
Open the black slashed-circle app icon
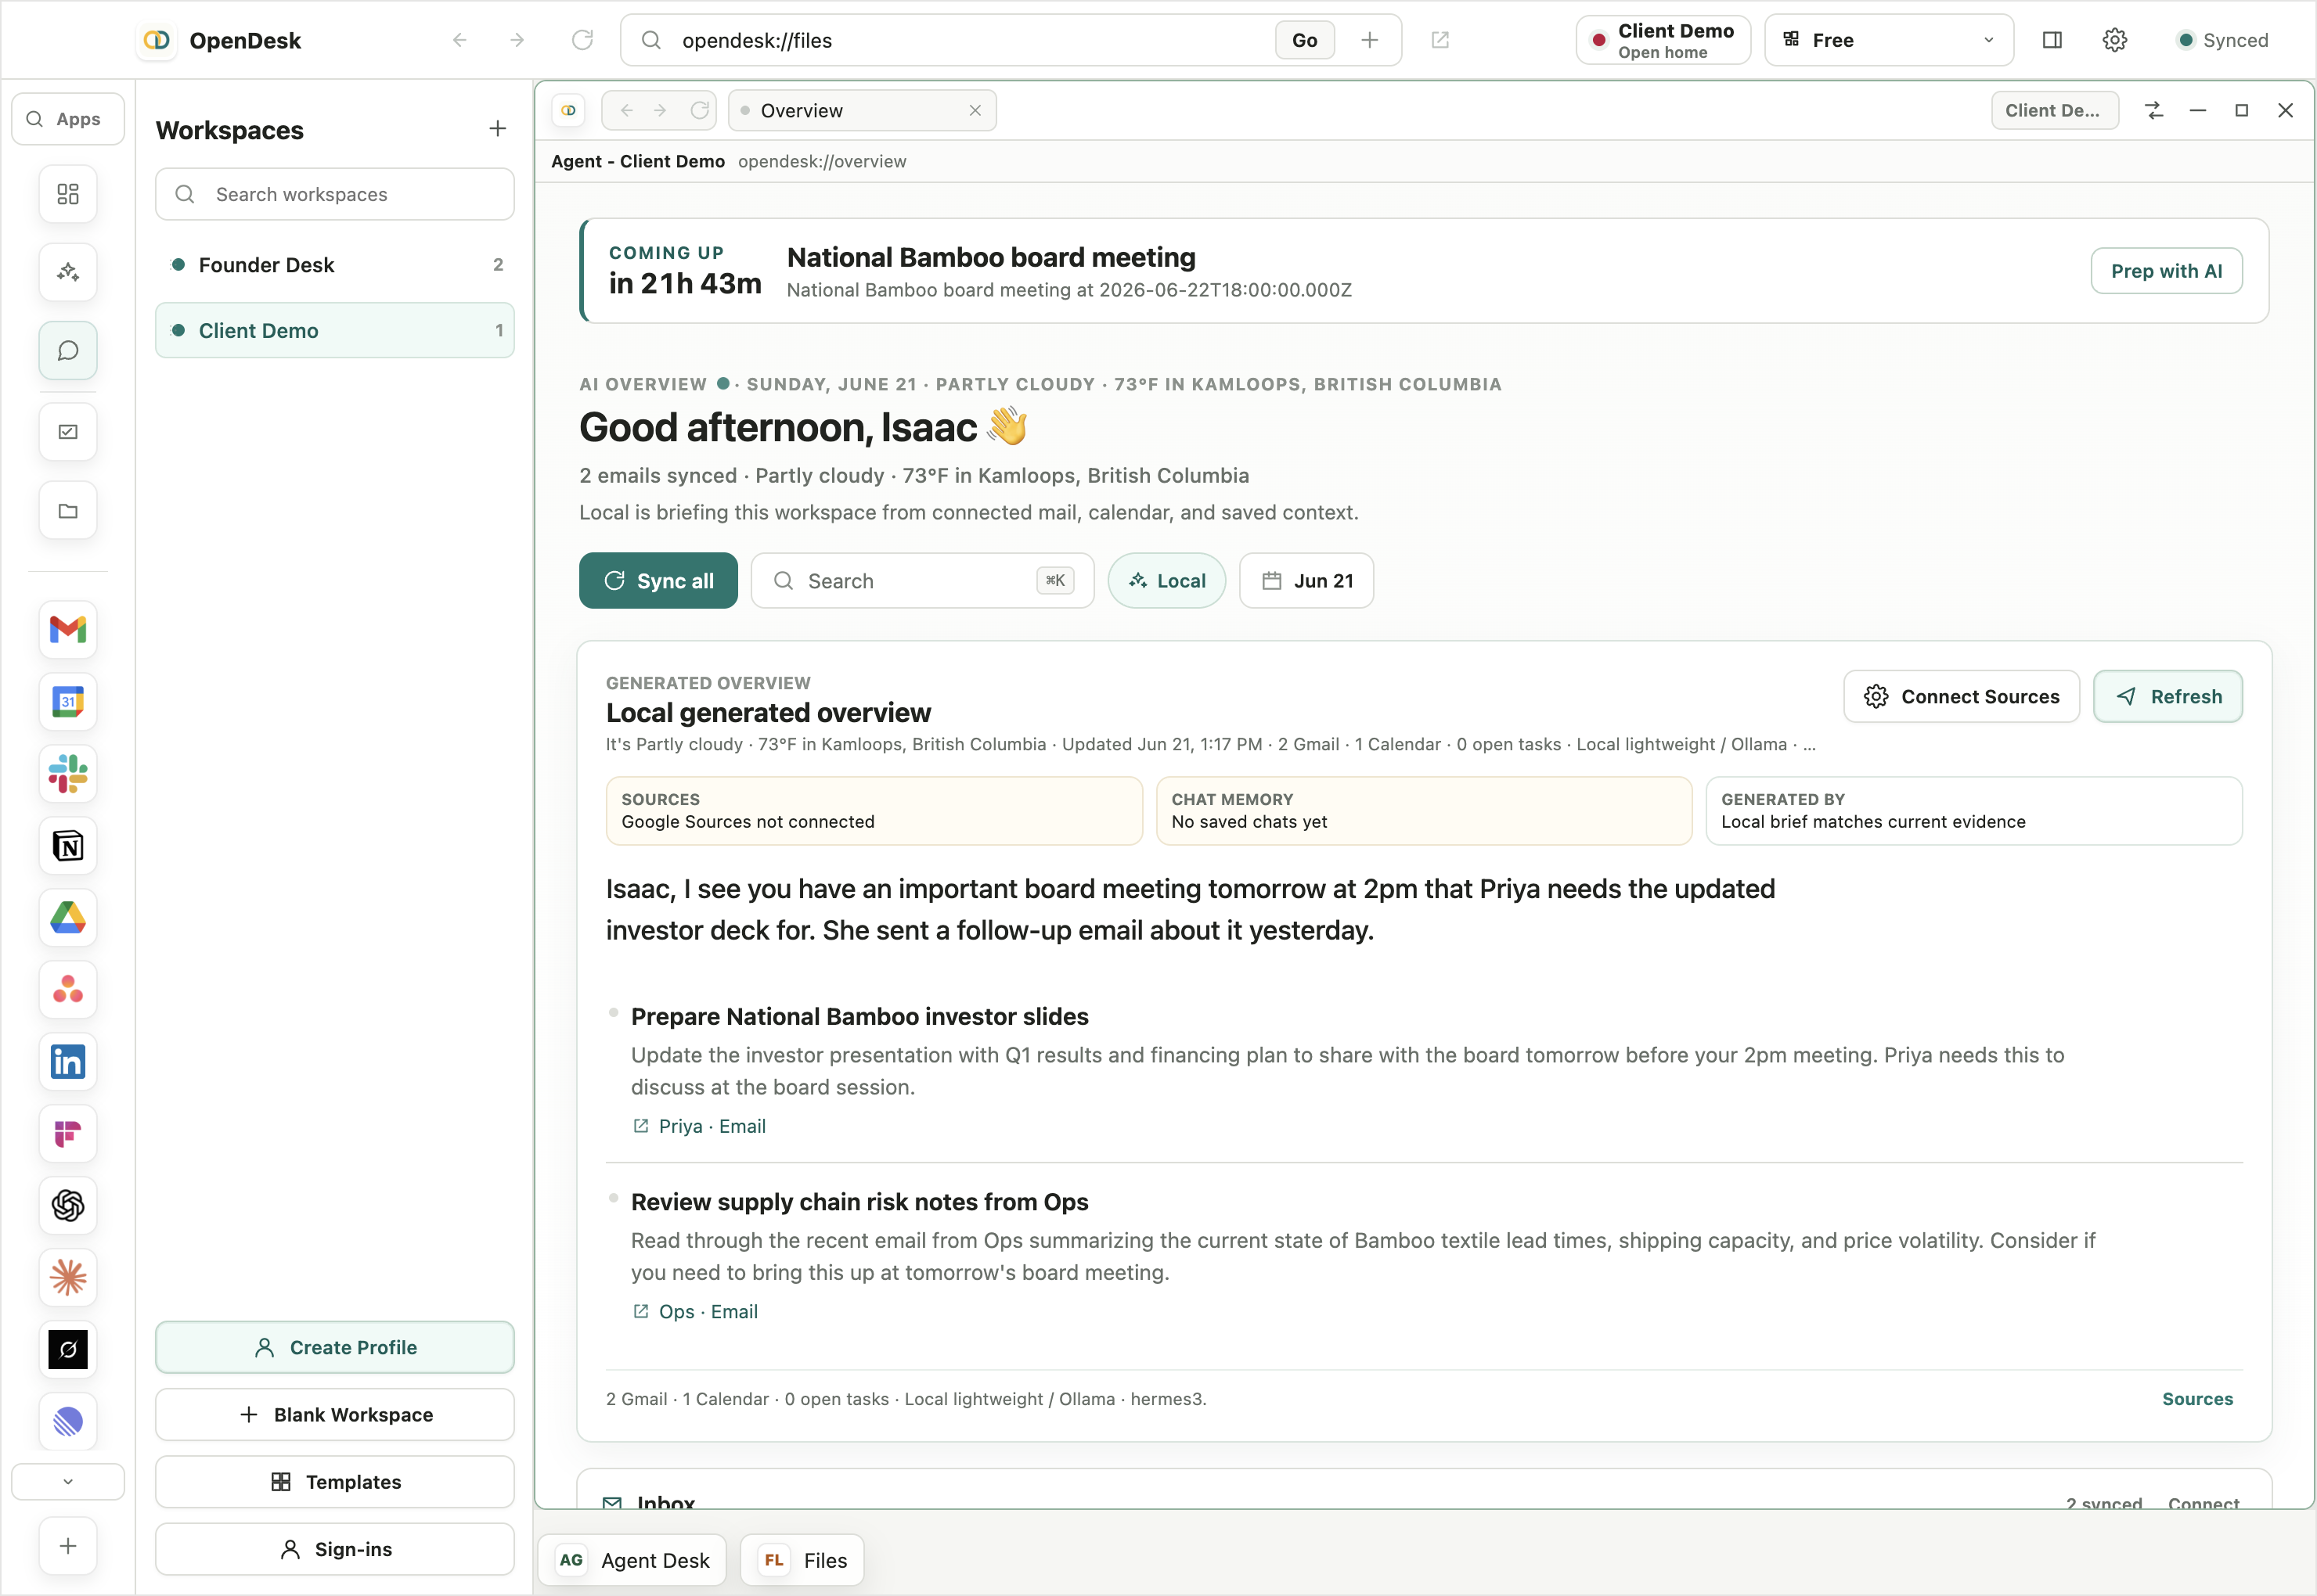tap(68, 1350)
